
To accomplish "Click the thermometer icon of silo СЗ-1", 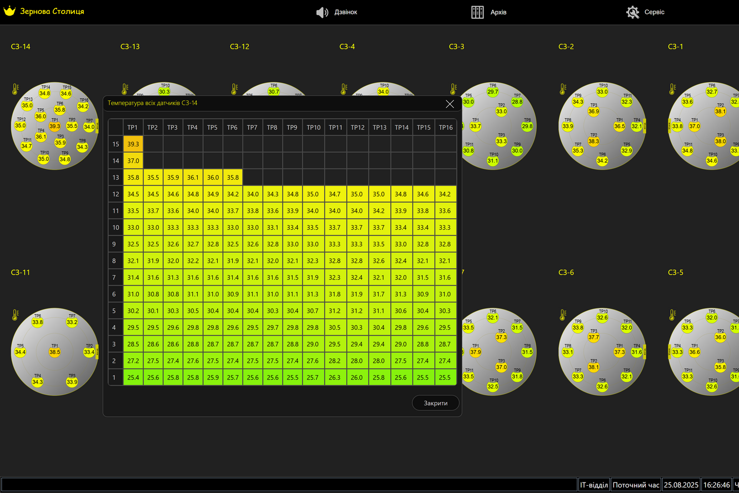I will tap(672, 89).
